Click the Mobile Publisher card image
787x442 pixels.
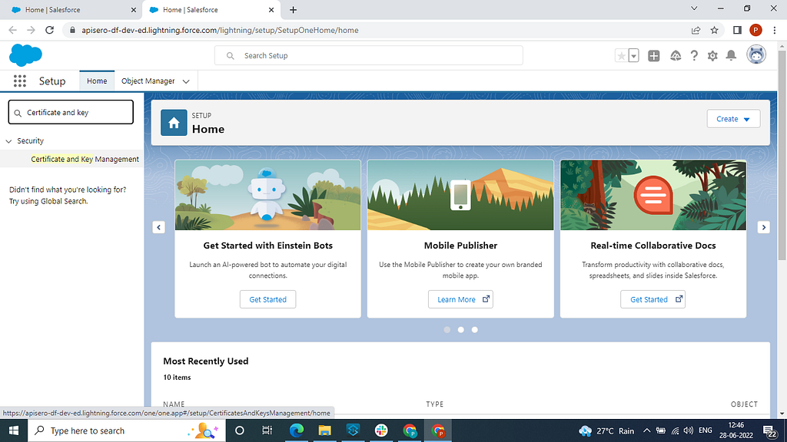click(x=460, y=195)
